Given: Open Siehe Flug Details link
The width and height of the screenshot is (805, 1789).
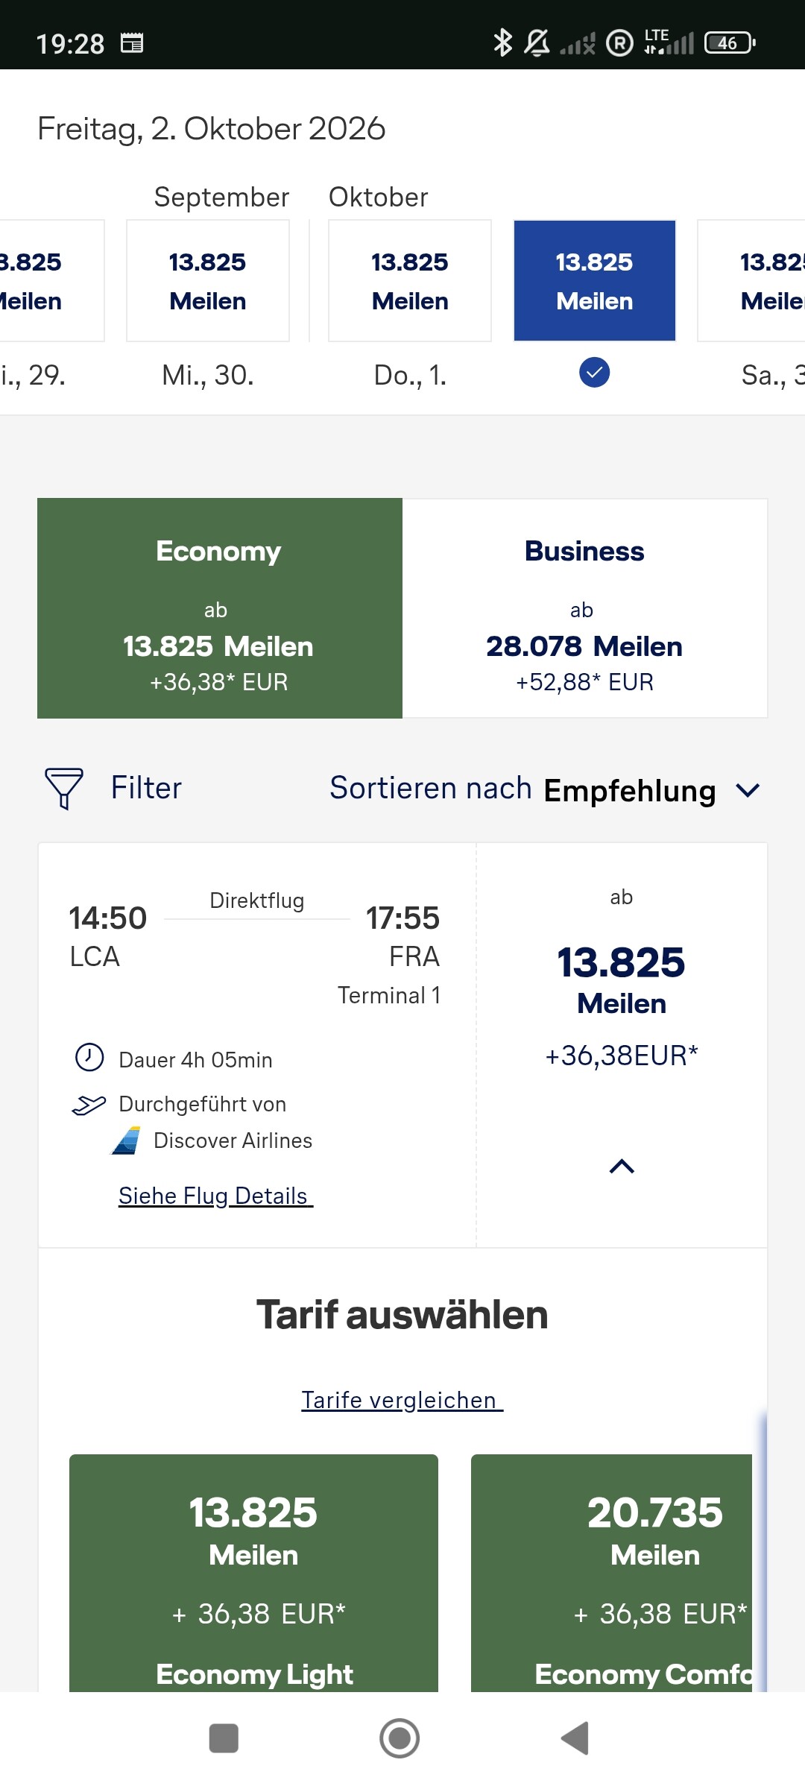Looking at the screenshot, I should [x=215, y=1196].
